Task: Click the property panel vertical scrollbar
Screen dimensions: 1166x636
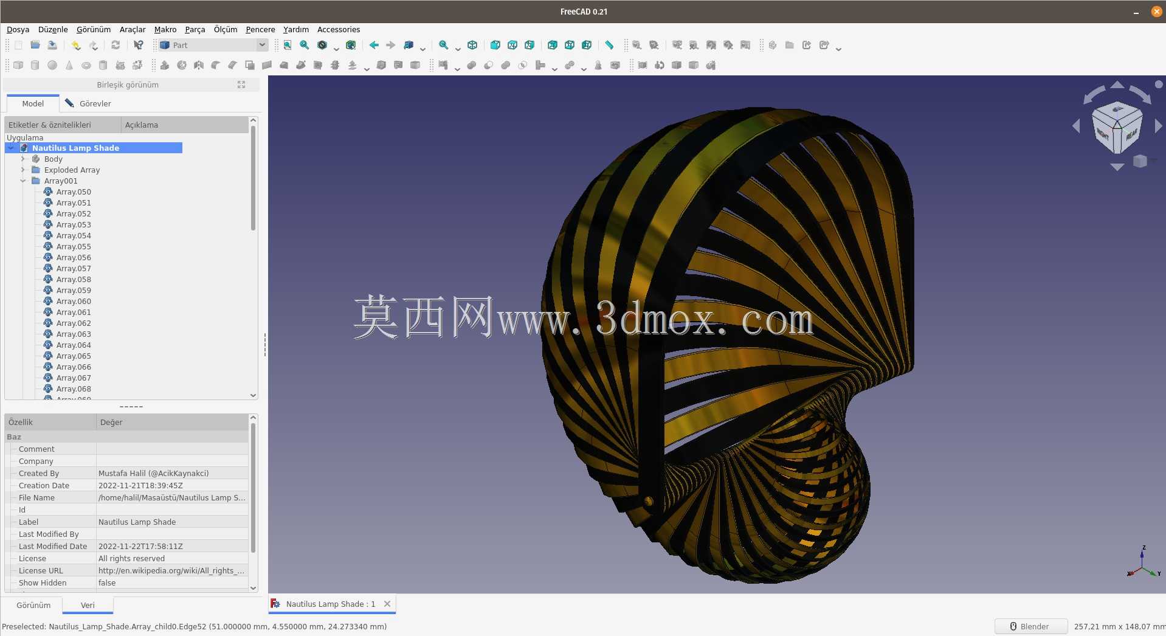Action: click(254, 488)
